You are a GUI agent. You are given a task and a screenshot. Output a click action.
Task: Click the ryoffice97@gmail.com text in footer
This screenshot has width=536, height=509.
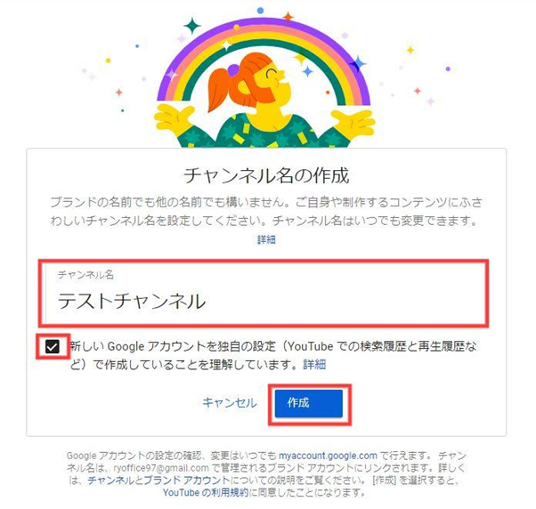(160, 468)
